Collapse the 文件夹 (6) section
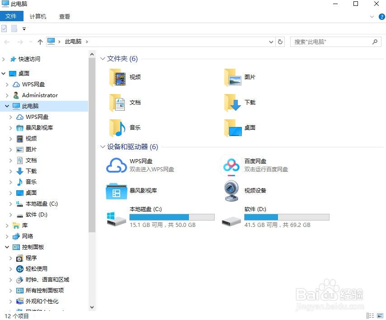This screenshot has width=386, height=320. click(x=103, y=58)
